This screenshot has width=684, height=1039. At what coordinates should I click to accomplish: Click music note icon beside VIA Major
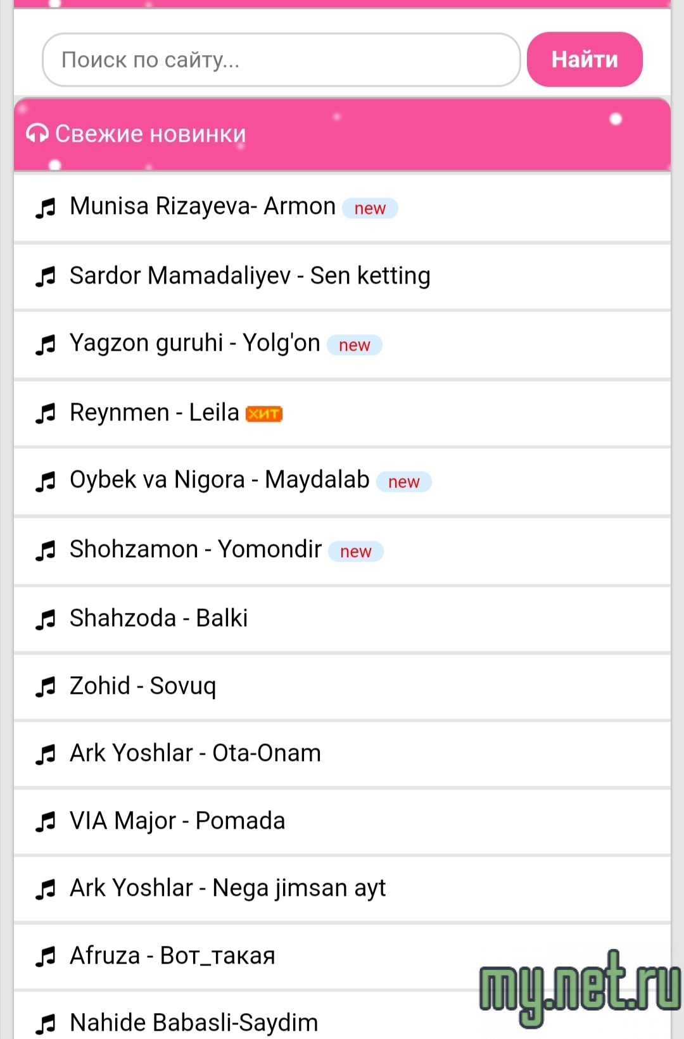tap(46, 822)
